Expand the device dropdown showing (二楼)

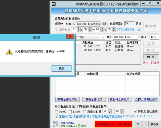coord(103,37)
